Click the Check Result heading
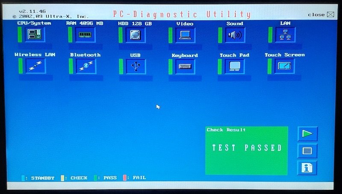Screen dimensions: 342x194 (226, 130)
